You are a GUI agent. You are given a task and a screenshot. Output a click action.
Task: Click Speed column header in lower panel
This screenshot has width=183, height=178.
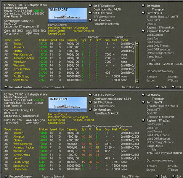(53, 129)
